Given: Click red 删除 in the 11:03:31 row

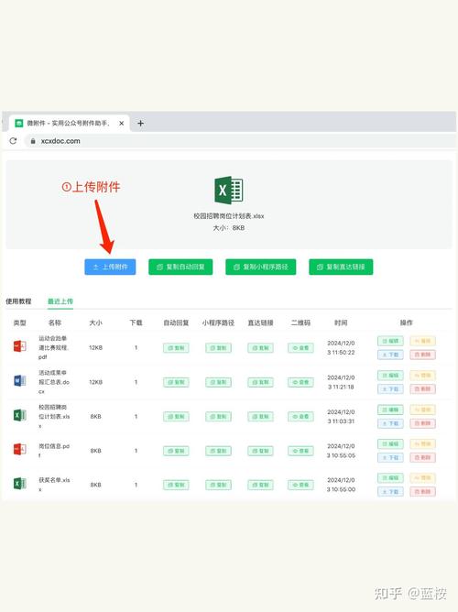Looking at the screenshot, I should [x=422, y=423].
